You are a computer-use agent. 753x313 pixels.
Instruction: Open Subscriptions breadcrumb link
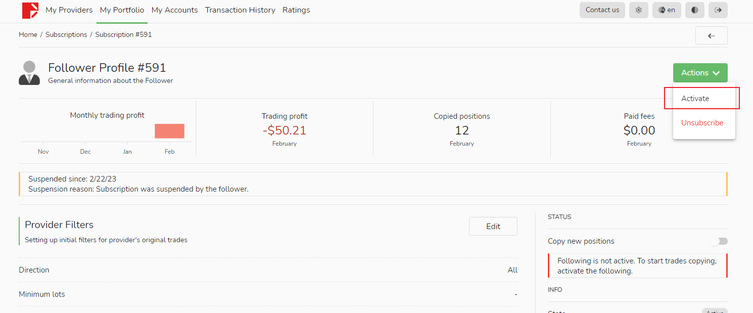pyautogui.click(x=66, y=35)
